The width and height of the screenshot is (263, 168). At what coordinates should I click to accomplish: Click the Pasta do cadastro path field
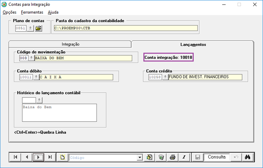tap(126, 28)
